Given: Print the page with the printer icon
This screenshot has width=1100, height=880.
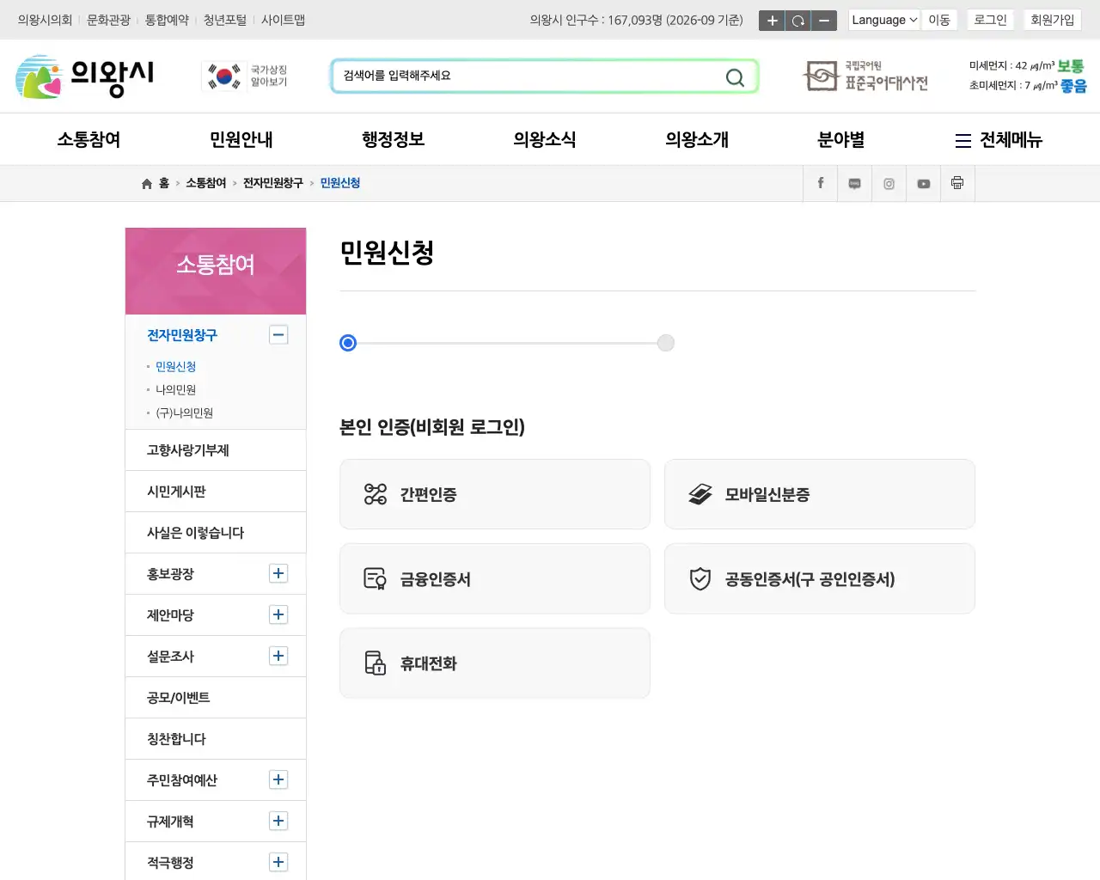Looking at the screenshot, I should (x=957, y=183).
